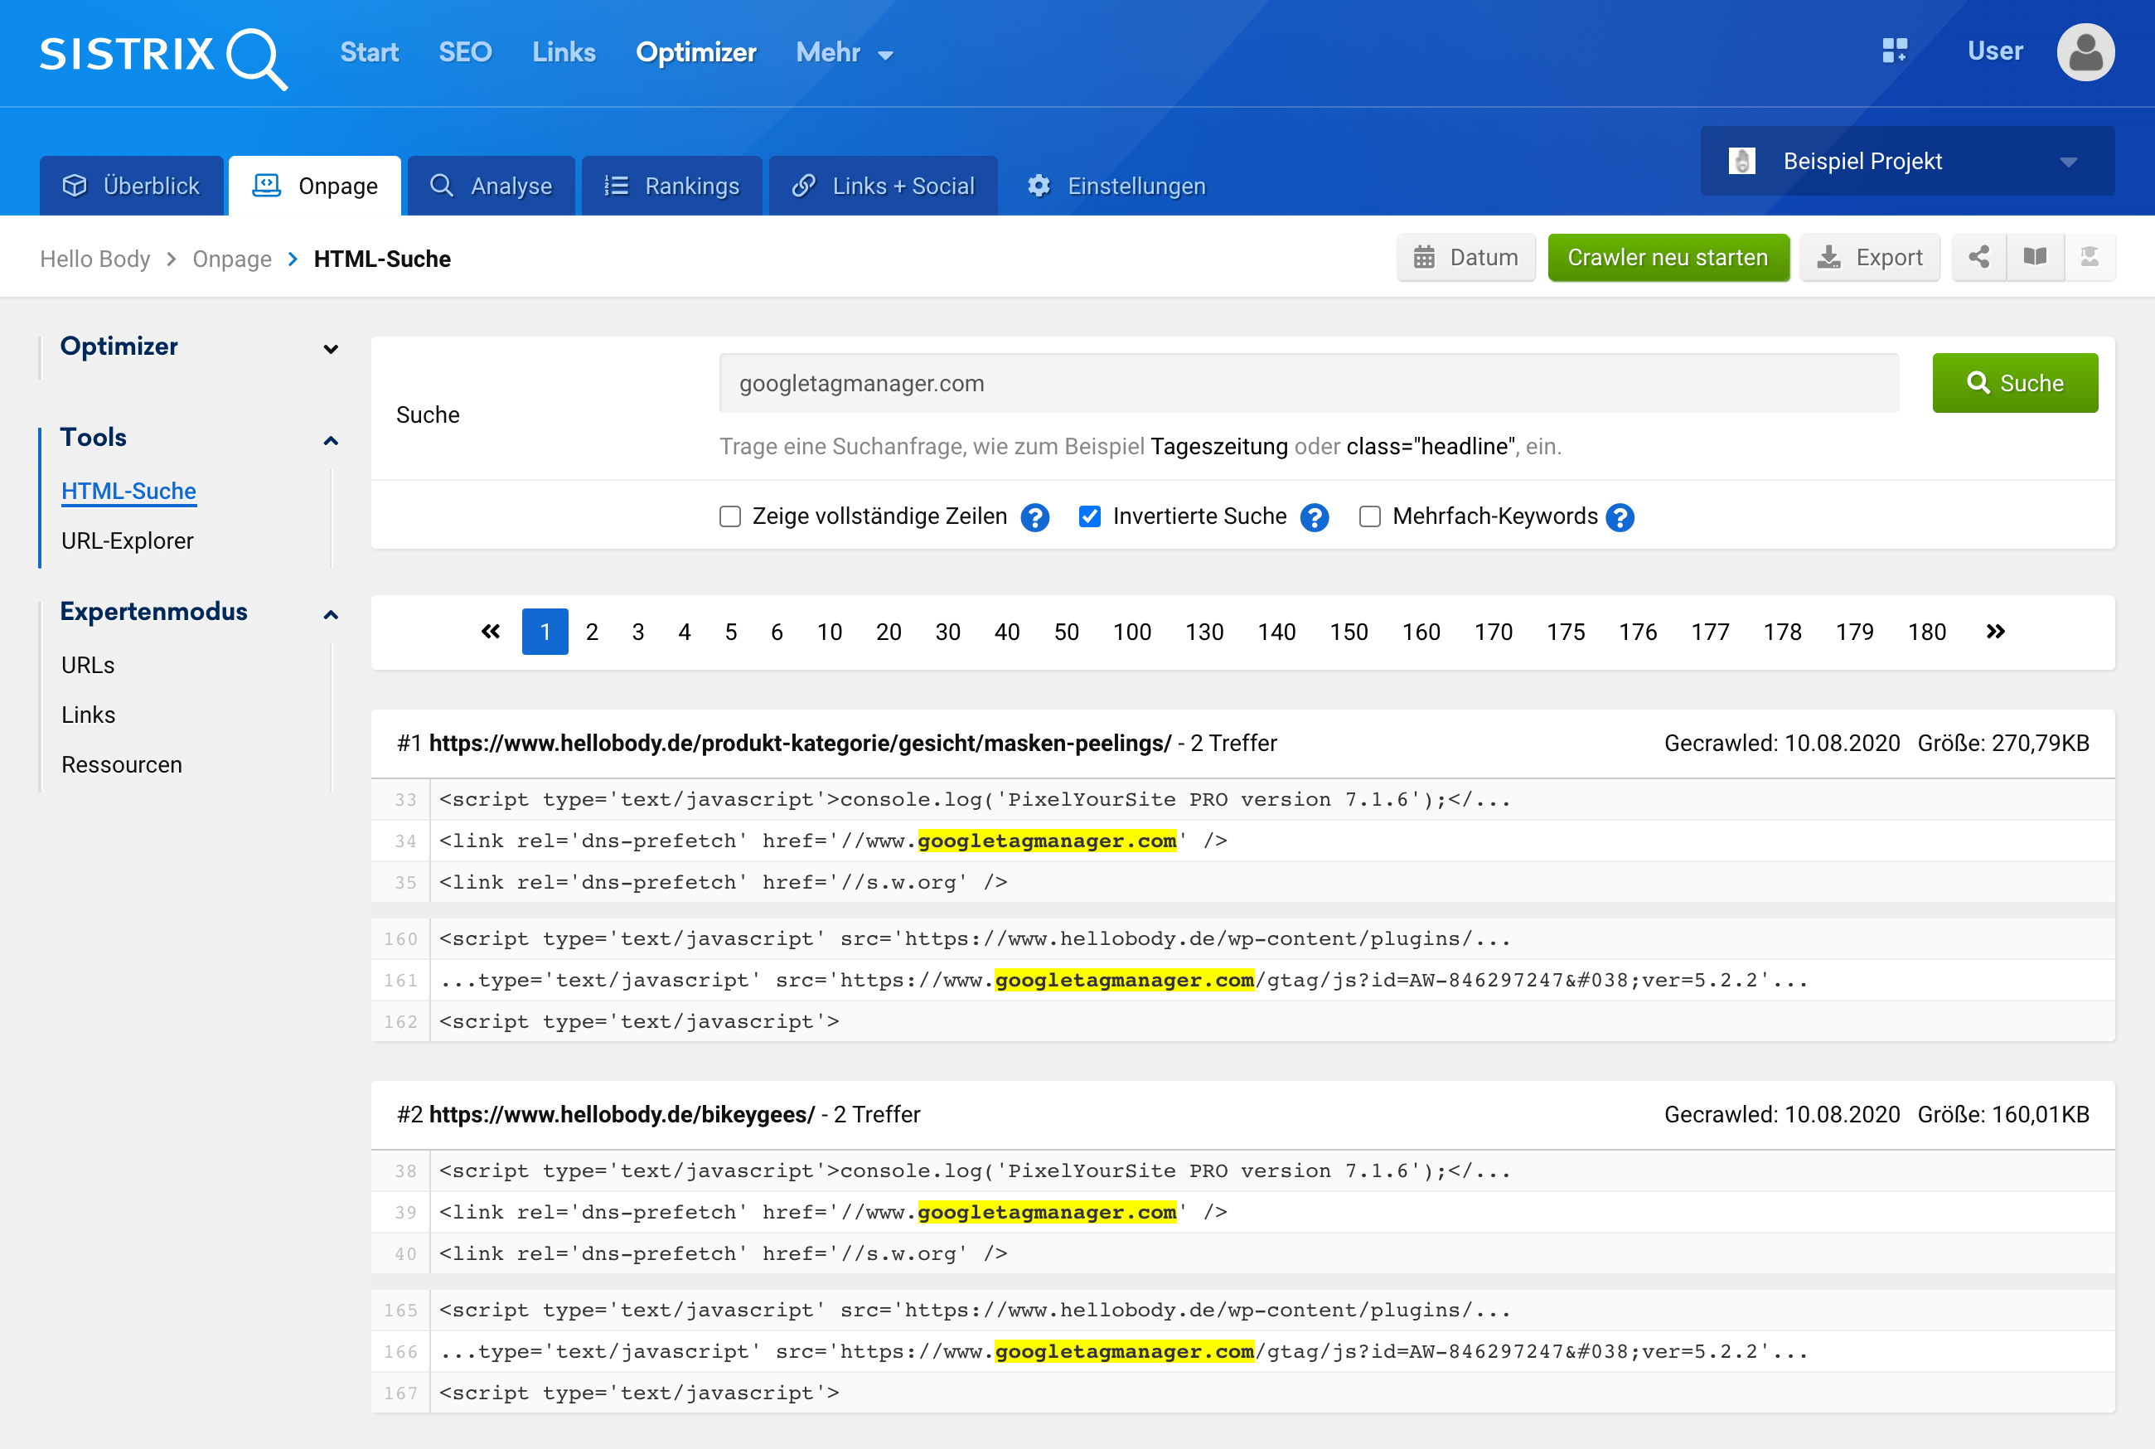
Task: Go to the last results page
Action: point(1995,631)
